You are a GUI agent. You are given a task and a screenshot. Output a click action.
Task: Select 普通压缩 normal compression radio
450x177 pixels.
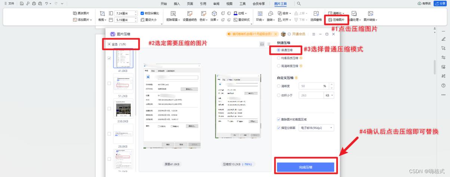click(x=279, y=49)
